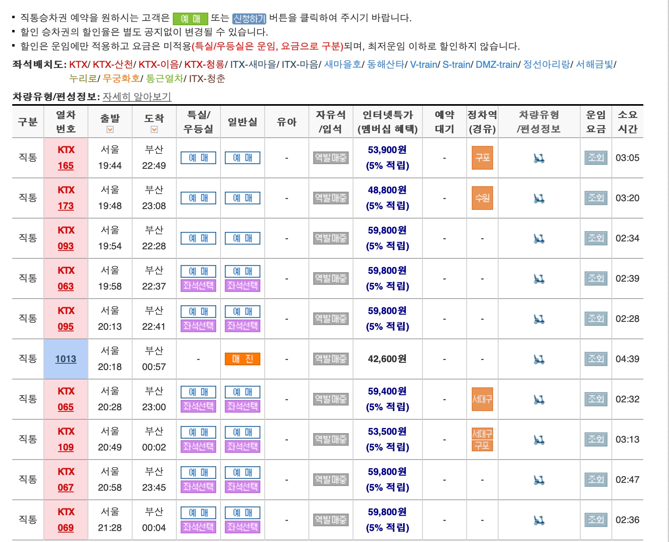Click the 인터넷특가 column header
The width and height of the screenshot is (669, 542).
coord(388,122)
